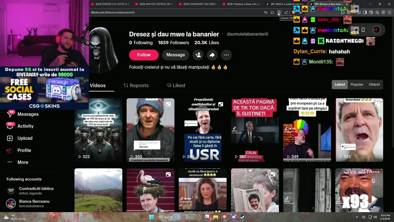Open the rainbow-wig clown video
Screen dimensions: 394x222
point(307,130)
